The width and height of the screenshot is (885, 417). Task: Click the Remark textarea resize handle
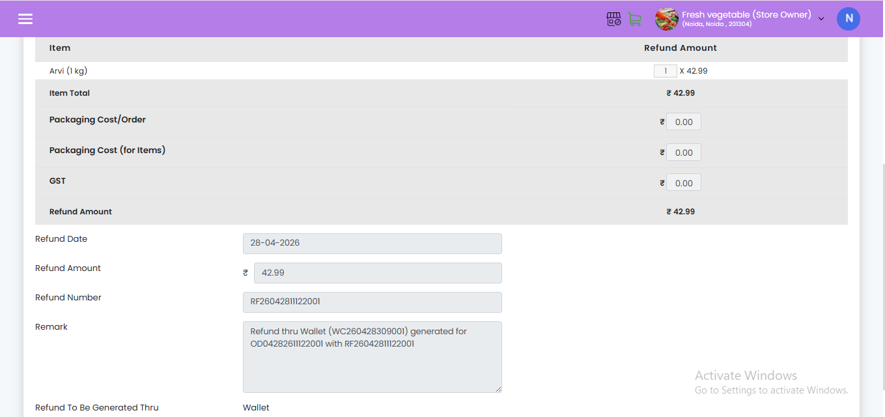pos(498,389)
